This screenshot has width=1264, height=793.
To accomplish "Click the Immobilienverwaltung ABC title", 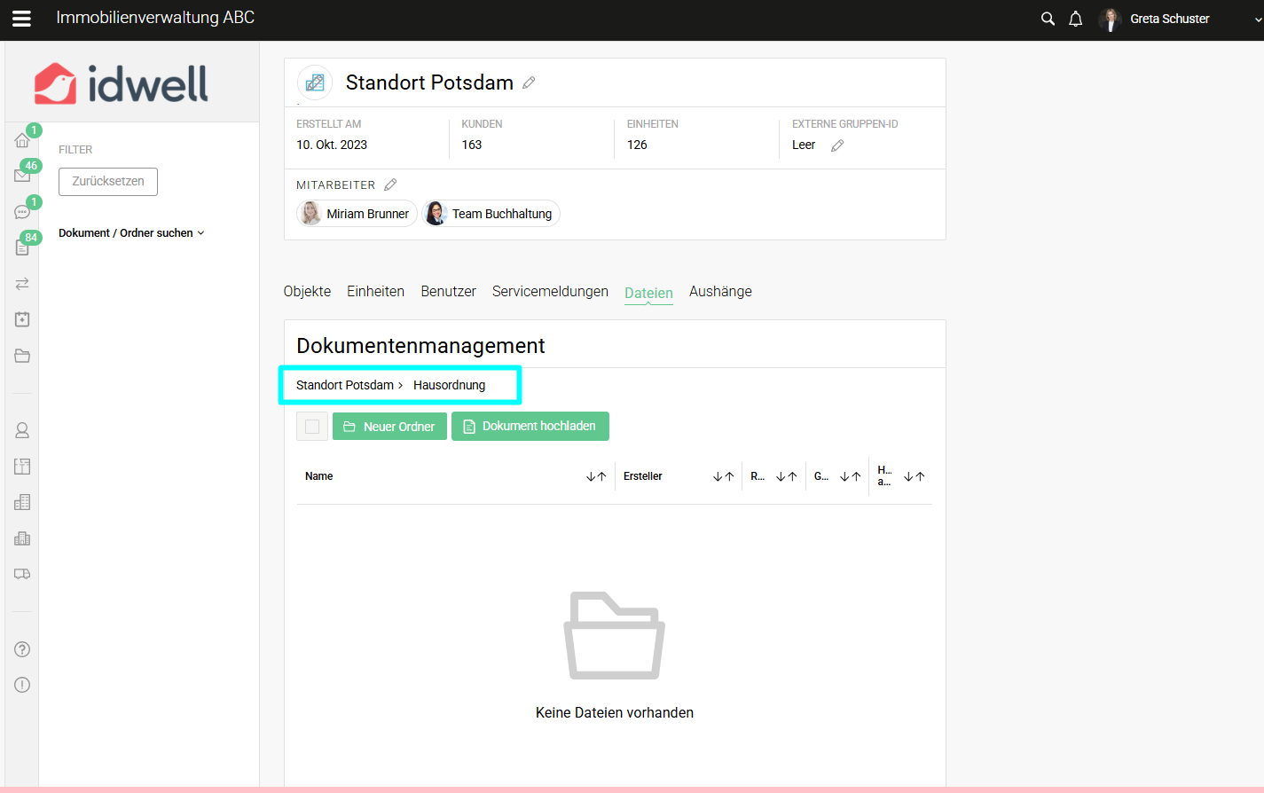I will (x=155, y=18).
